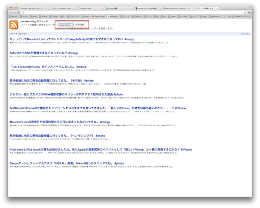Switch to the コメント marbee's blog tab

point(62,8)
